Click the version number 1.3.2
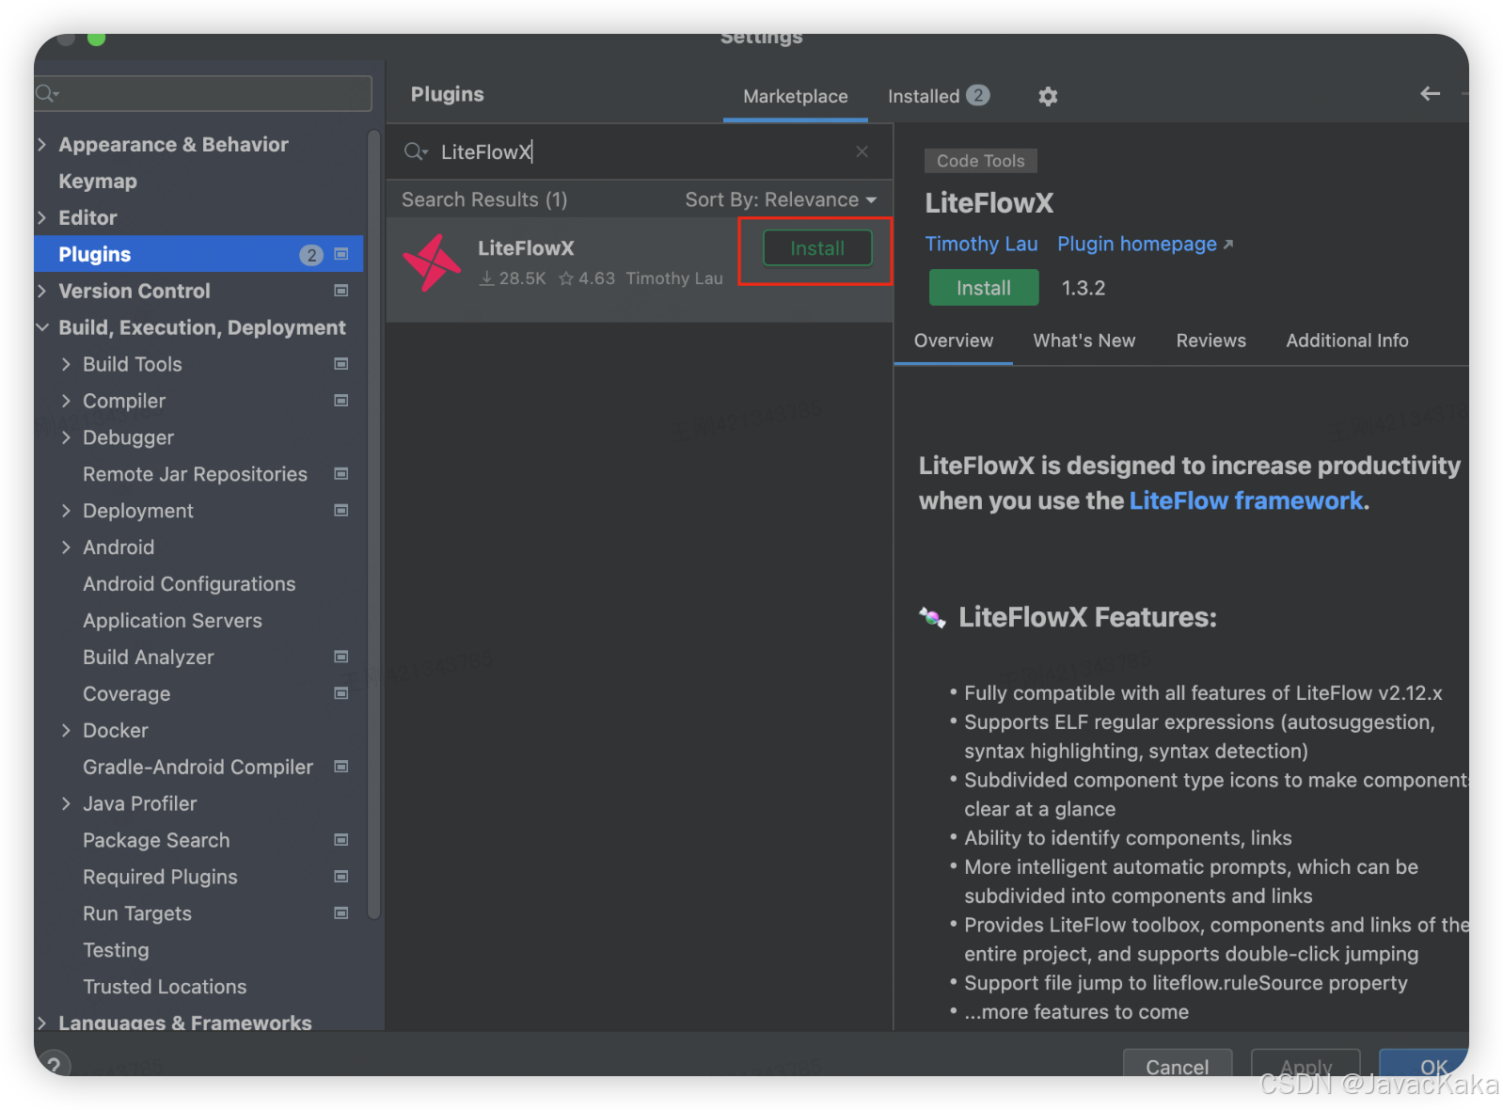 click(1084, 288)
